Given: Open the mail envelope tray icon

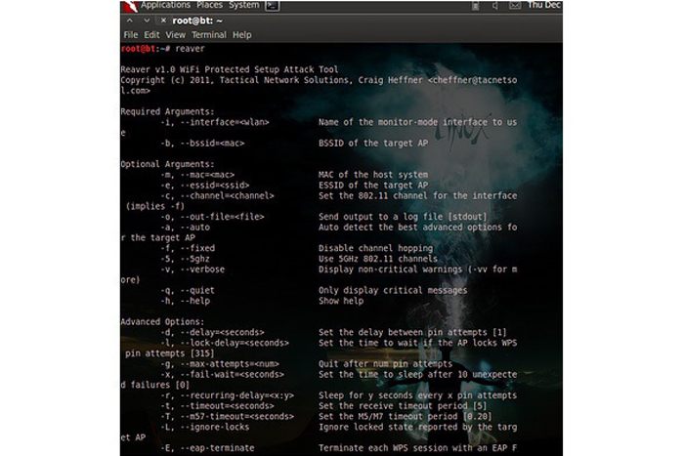Looking at the screenshot, I should [515, 6].
